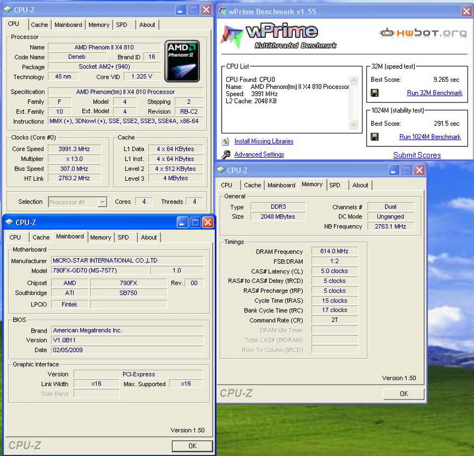Minimize the Mainboard CPU-Z window
This screenshot has width=474, height=456.
point(182,222)
